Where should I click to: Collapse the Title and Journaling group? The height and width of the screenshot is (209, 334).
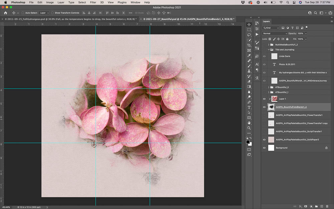(x=269, y=50)
